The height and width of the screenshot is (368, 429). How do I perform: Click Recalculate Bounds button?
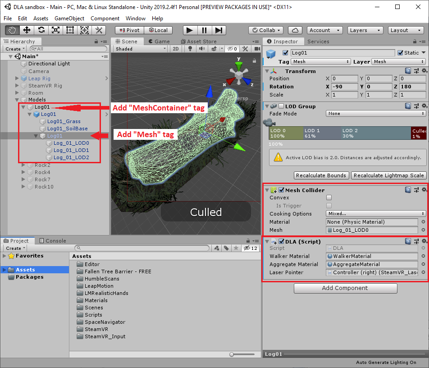pos(321,175)
